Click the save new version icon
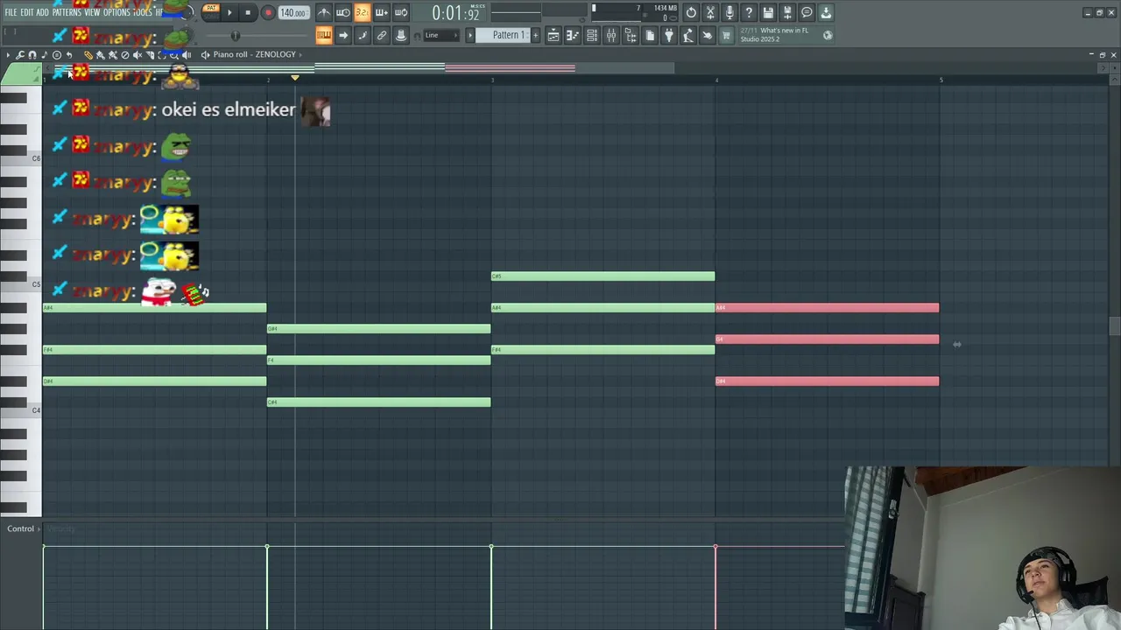 click(787, 12)
